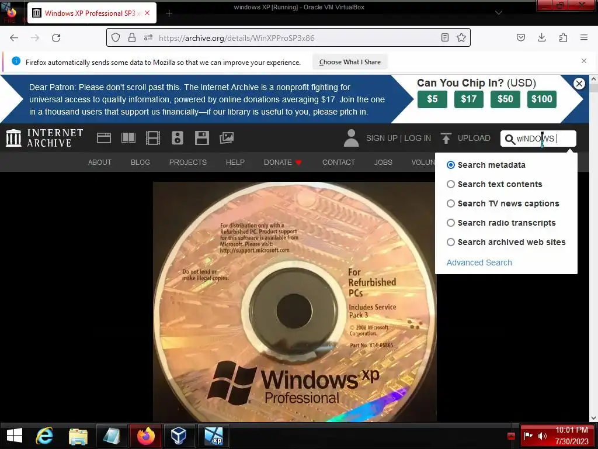The height and width of the screenshot is (449, 598).
Task: Click the user avatar icon
Action: tap(351, 138)
